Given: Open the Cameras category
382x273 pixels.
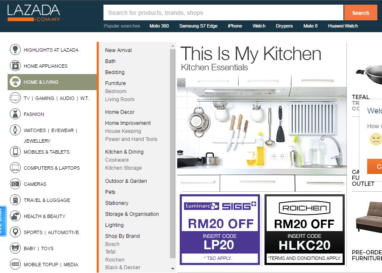Looking at the screenshot, I should point(35,184).
